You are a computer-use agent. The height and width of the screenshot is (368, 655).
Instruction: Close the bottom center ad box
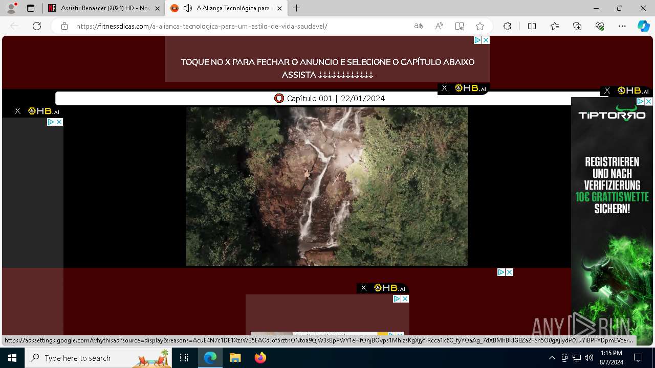(405, 298)
